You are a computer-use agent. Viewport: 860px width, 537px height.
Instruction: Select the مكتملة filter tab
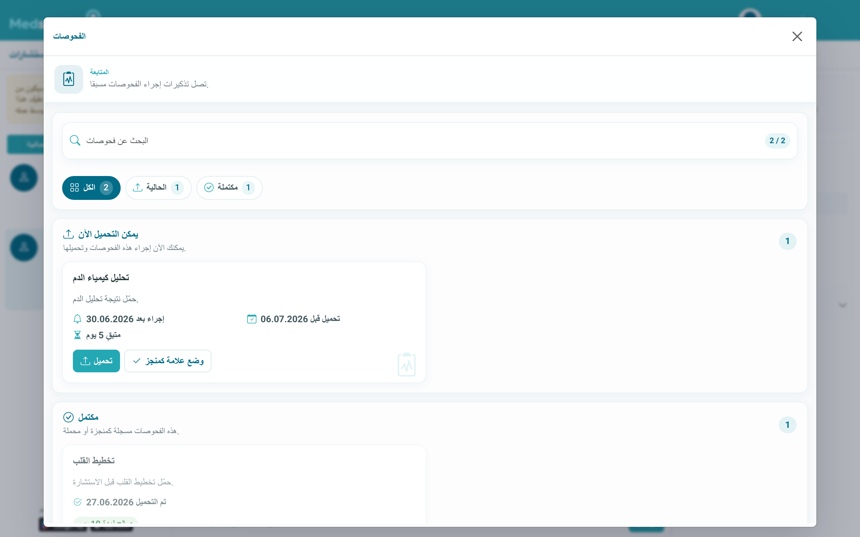pos(230,188)
